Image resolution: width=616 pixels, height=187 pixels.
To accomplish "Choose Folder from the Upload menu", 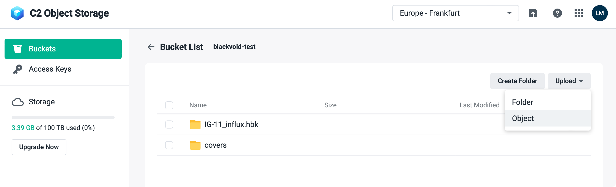I will [x=548, y=102].
